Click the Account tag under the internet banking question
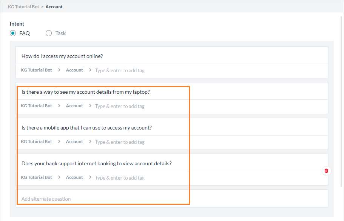This screenshot has height=221, width=344. pos(74,177)
